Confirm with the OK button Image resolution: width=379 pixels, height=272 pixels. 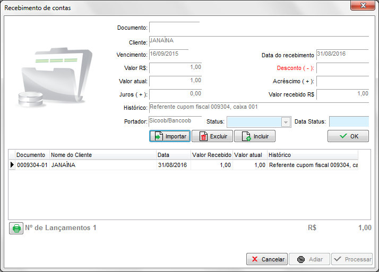pos(348,136)
